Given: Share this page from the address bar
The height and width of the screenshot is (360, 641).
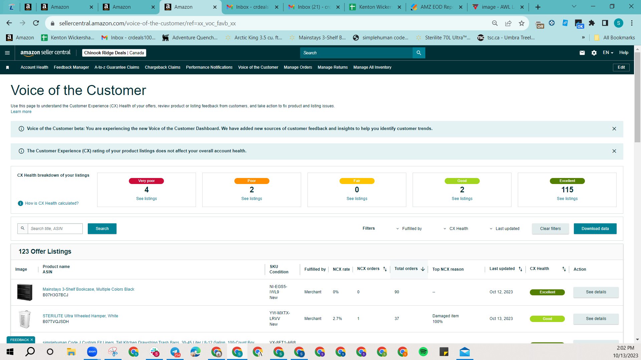Looking at the screenshot, I should 508,23.
